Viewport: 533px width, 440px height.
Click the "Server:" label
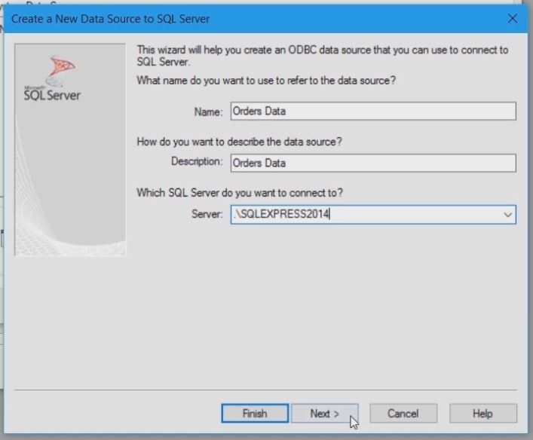click(x=207, y=215)
